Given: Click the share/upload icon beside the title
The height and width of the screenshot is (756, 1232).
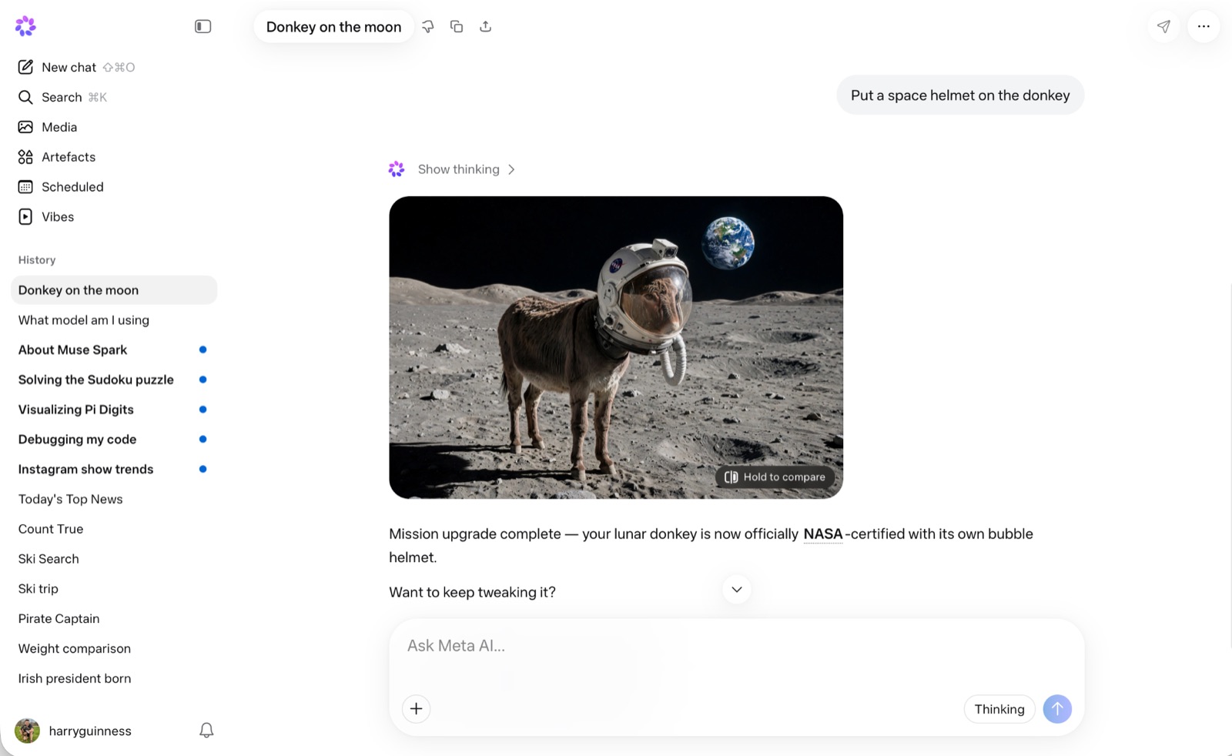Looking at the screenshot, I should 485,26.
